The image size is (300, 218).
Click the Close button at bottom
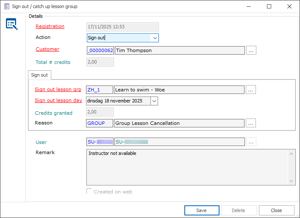point(276,210)
